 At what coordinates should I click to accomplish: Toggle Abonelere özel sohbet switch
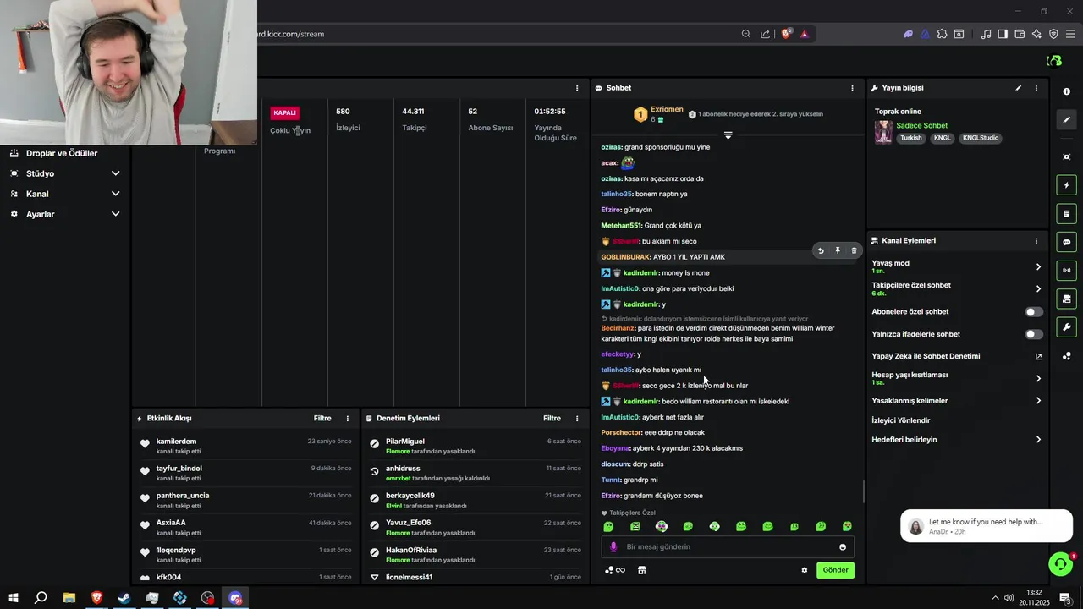[1034, 312]
